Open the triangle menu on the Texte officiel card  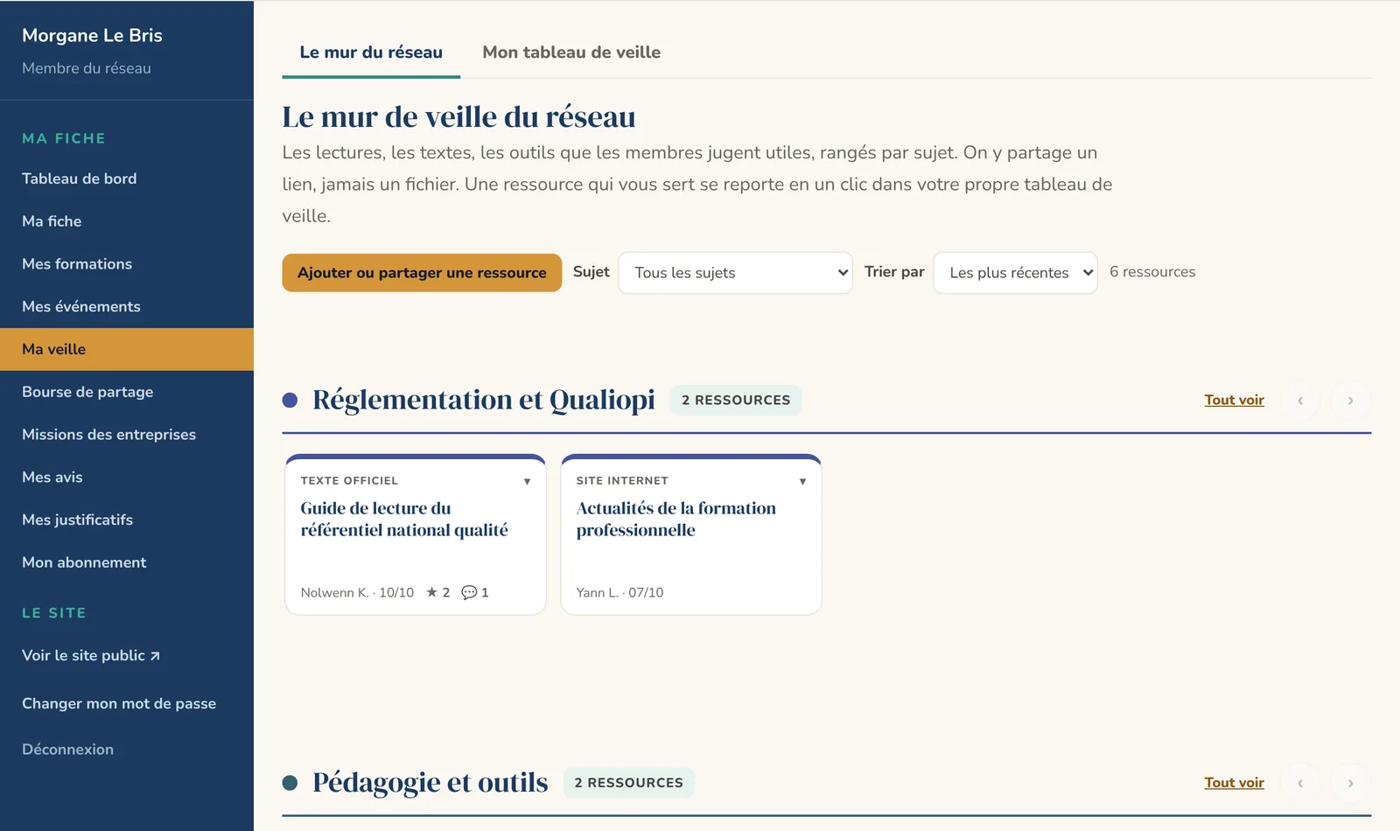(527, 481)
